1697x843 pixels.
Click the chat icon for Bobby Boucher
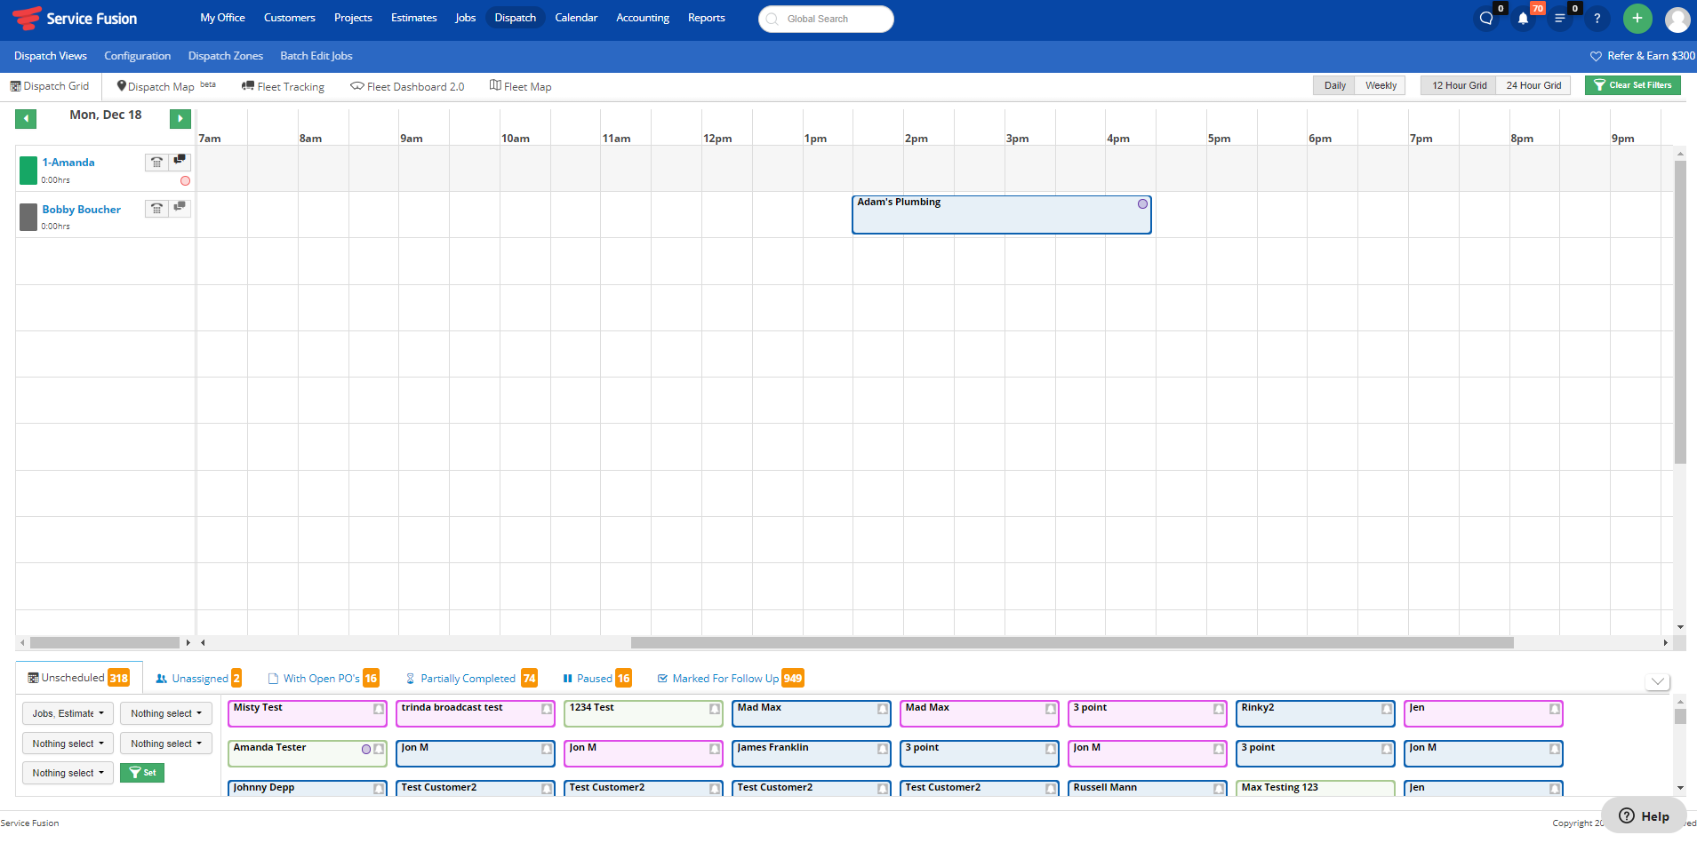pyautogui.click(x=180, y=207)
